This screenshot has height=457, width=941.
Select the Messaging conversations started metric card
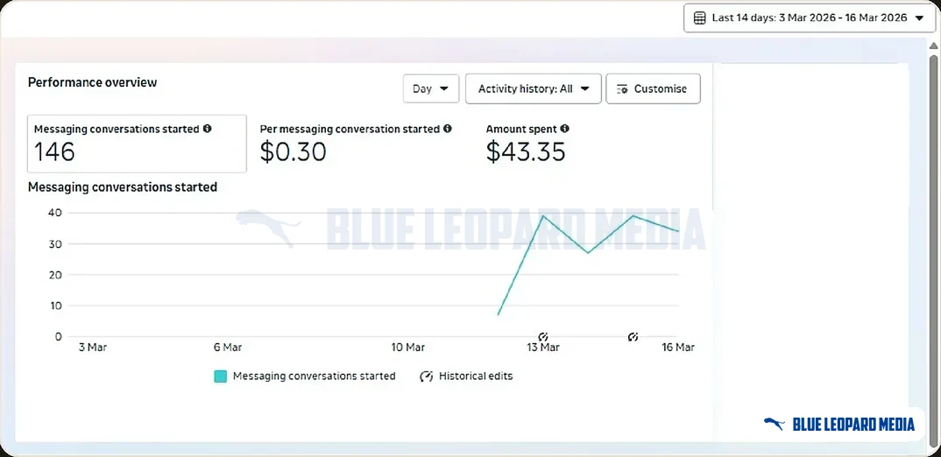(137, 144)
